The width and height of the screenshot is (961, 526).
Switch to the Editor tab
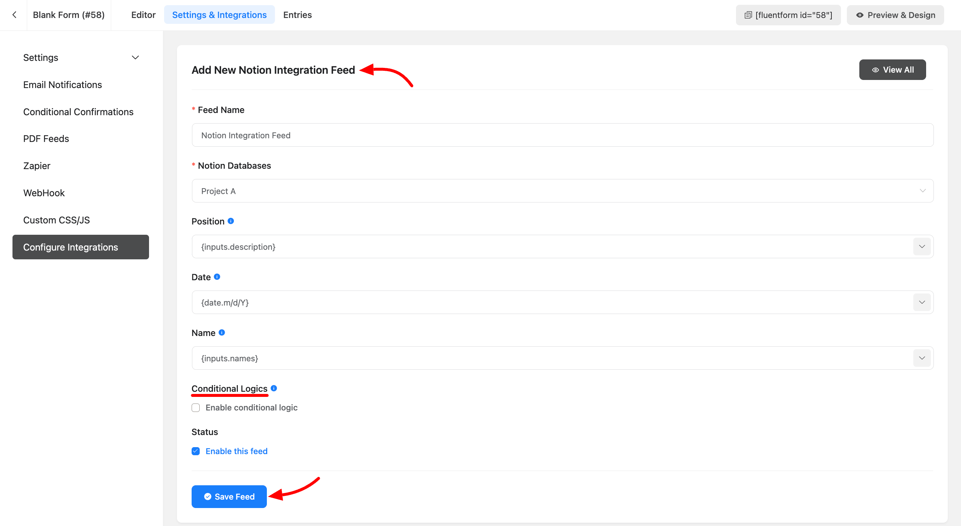pyautogui.click(x=143, y=15)
